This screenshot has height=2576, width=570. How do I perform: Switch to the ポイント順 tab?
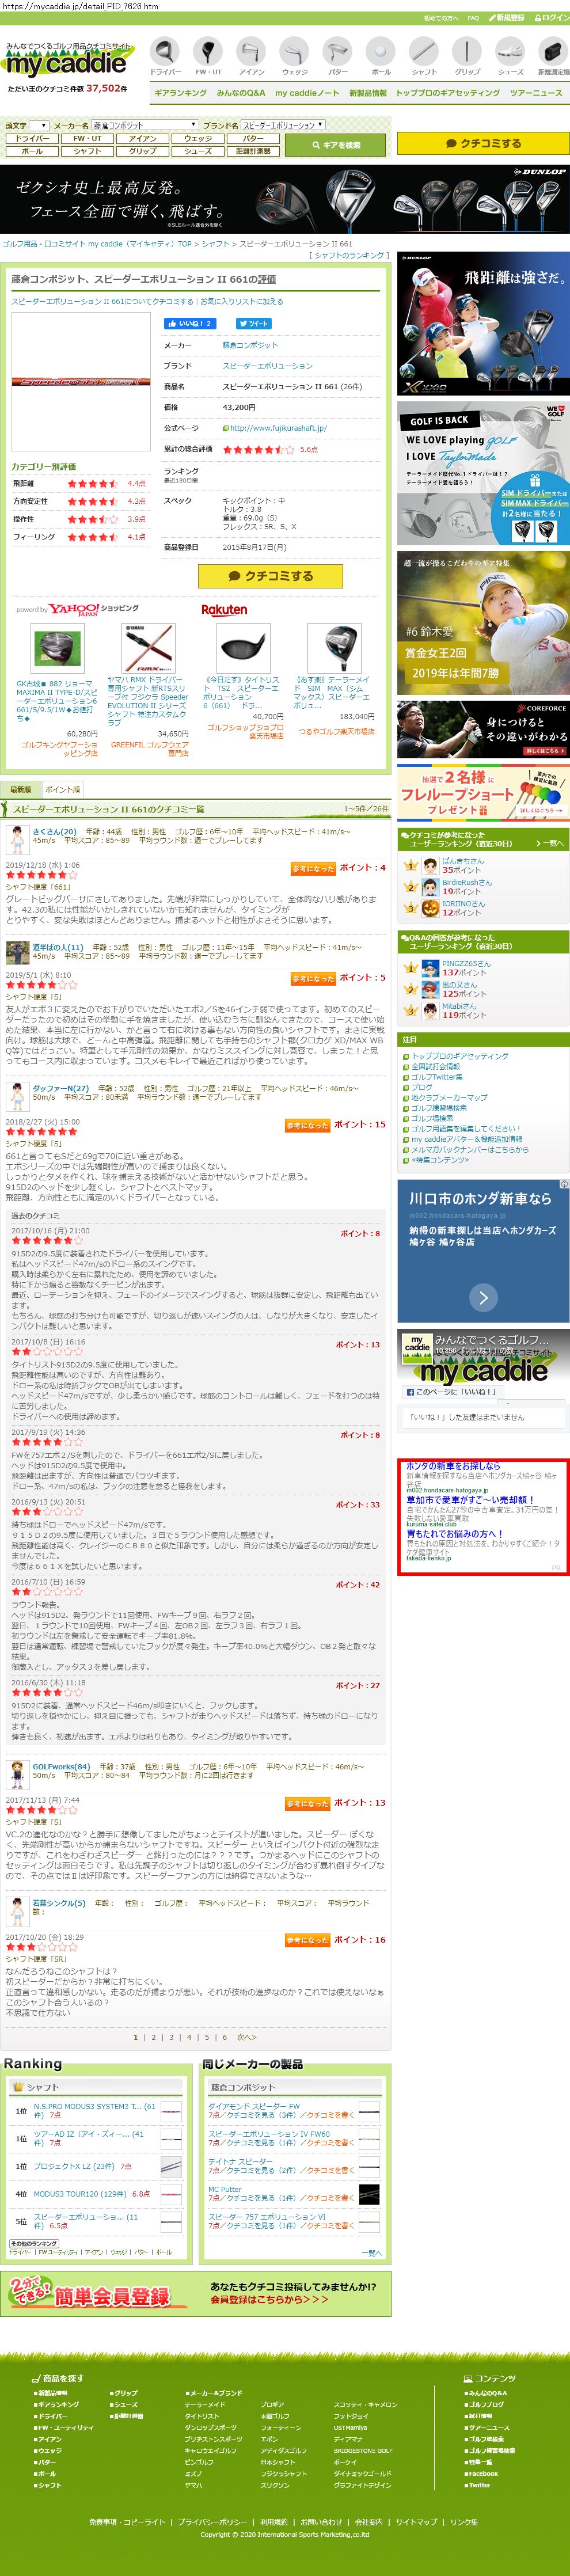click(62, 789)
